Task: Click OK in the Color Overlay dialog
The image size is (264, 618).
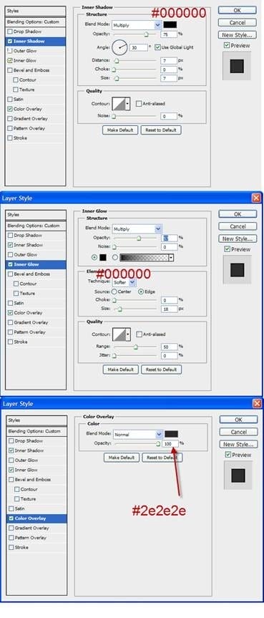Action: [x=238, y=420]
